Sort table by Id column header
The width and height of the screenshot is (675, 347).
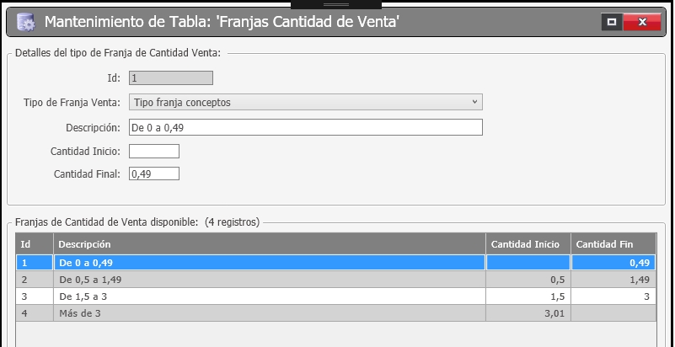click(35, 244)
